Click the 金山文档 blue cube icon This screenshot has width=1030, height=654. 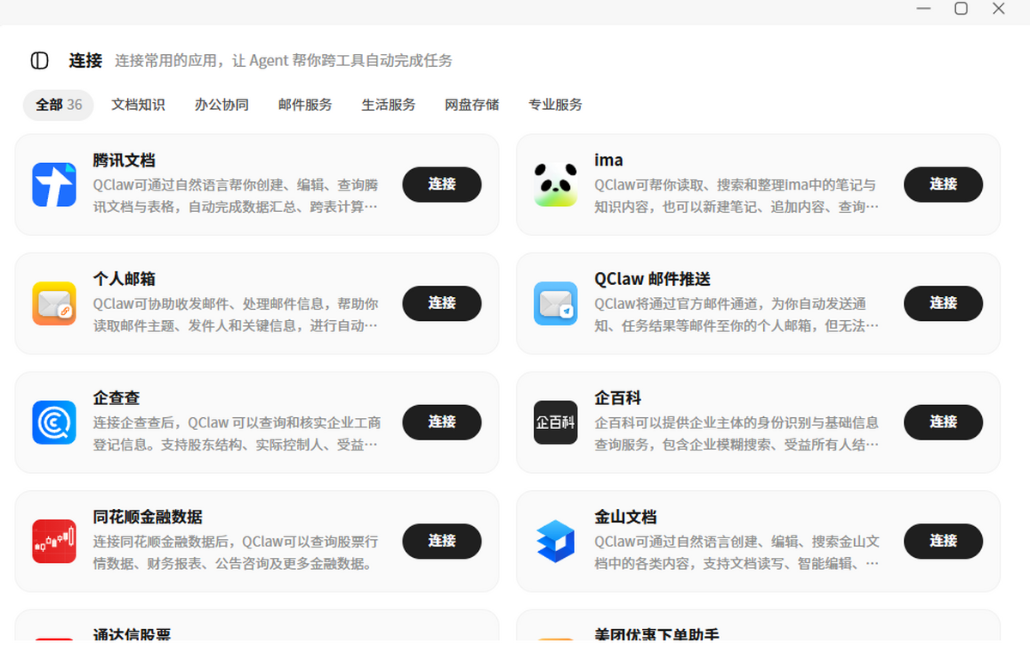click(555, 542)
